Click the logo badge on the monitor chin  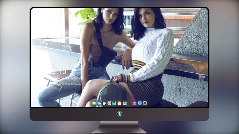(x=119, y=114)
